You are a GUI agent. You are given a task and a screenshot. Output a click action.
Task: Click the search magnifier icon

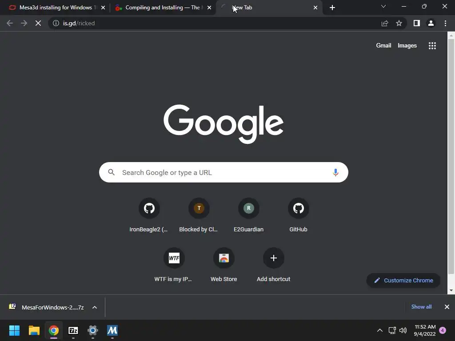(x=112, y=172)
